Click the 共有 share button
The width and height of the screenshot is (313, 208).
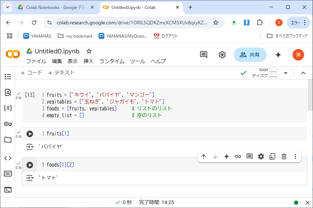tap(250, 55)
